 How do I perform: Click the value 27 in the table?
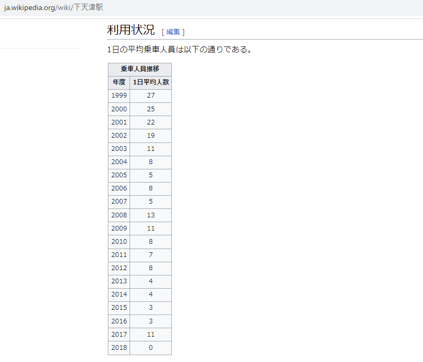151,96
